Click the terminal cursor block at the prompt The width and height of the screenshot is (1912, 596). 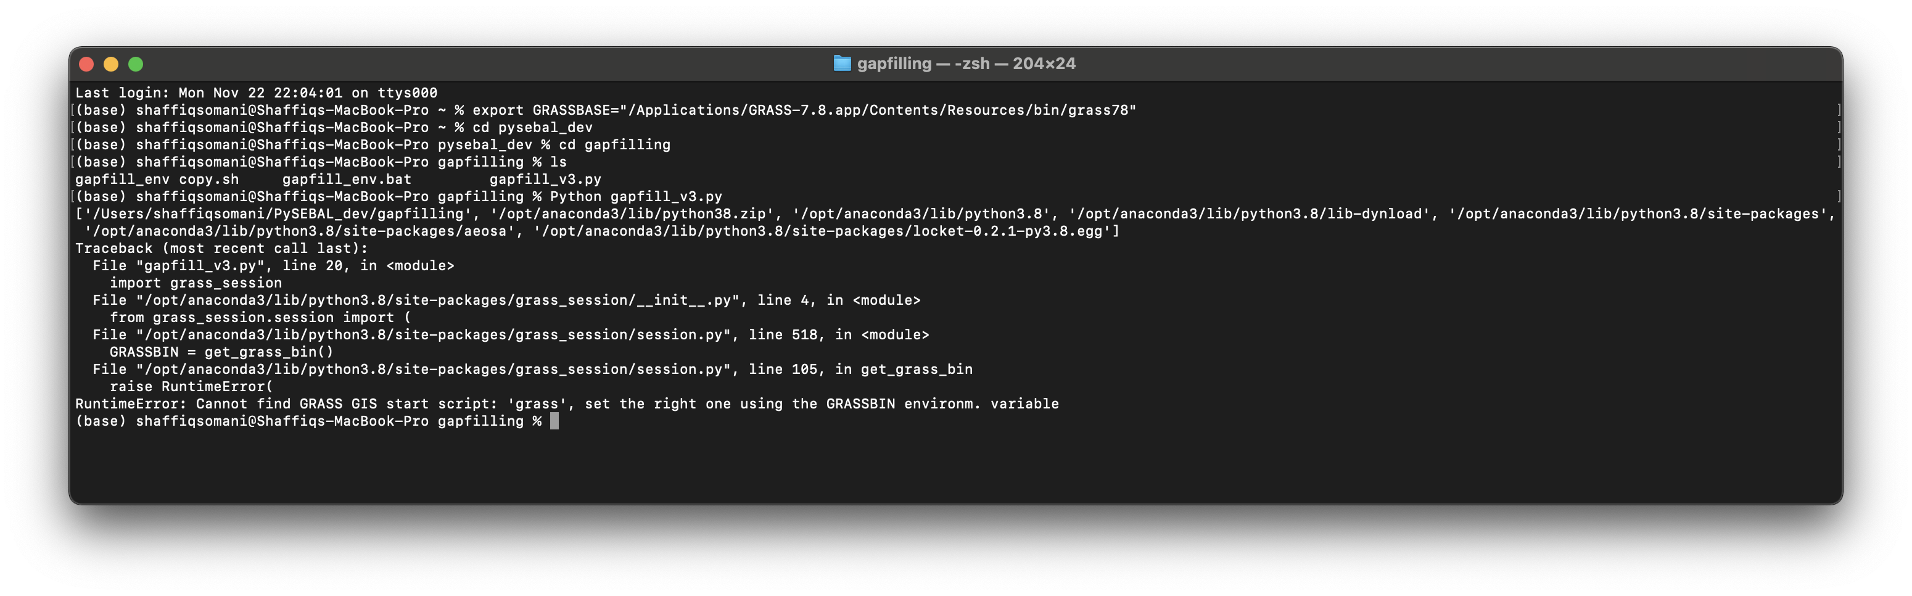[x=554, y=421]
